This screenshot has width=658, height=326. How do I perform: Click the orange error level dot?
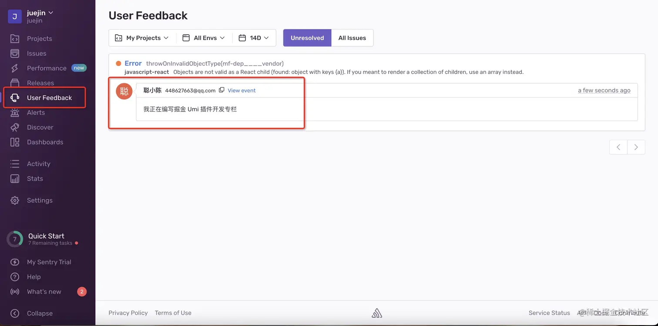pyautogui.click(x=118, y=63)
